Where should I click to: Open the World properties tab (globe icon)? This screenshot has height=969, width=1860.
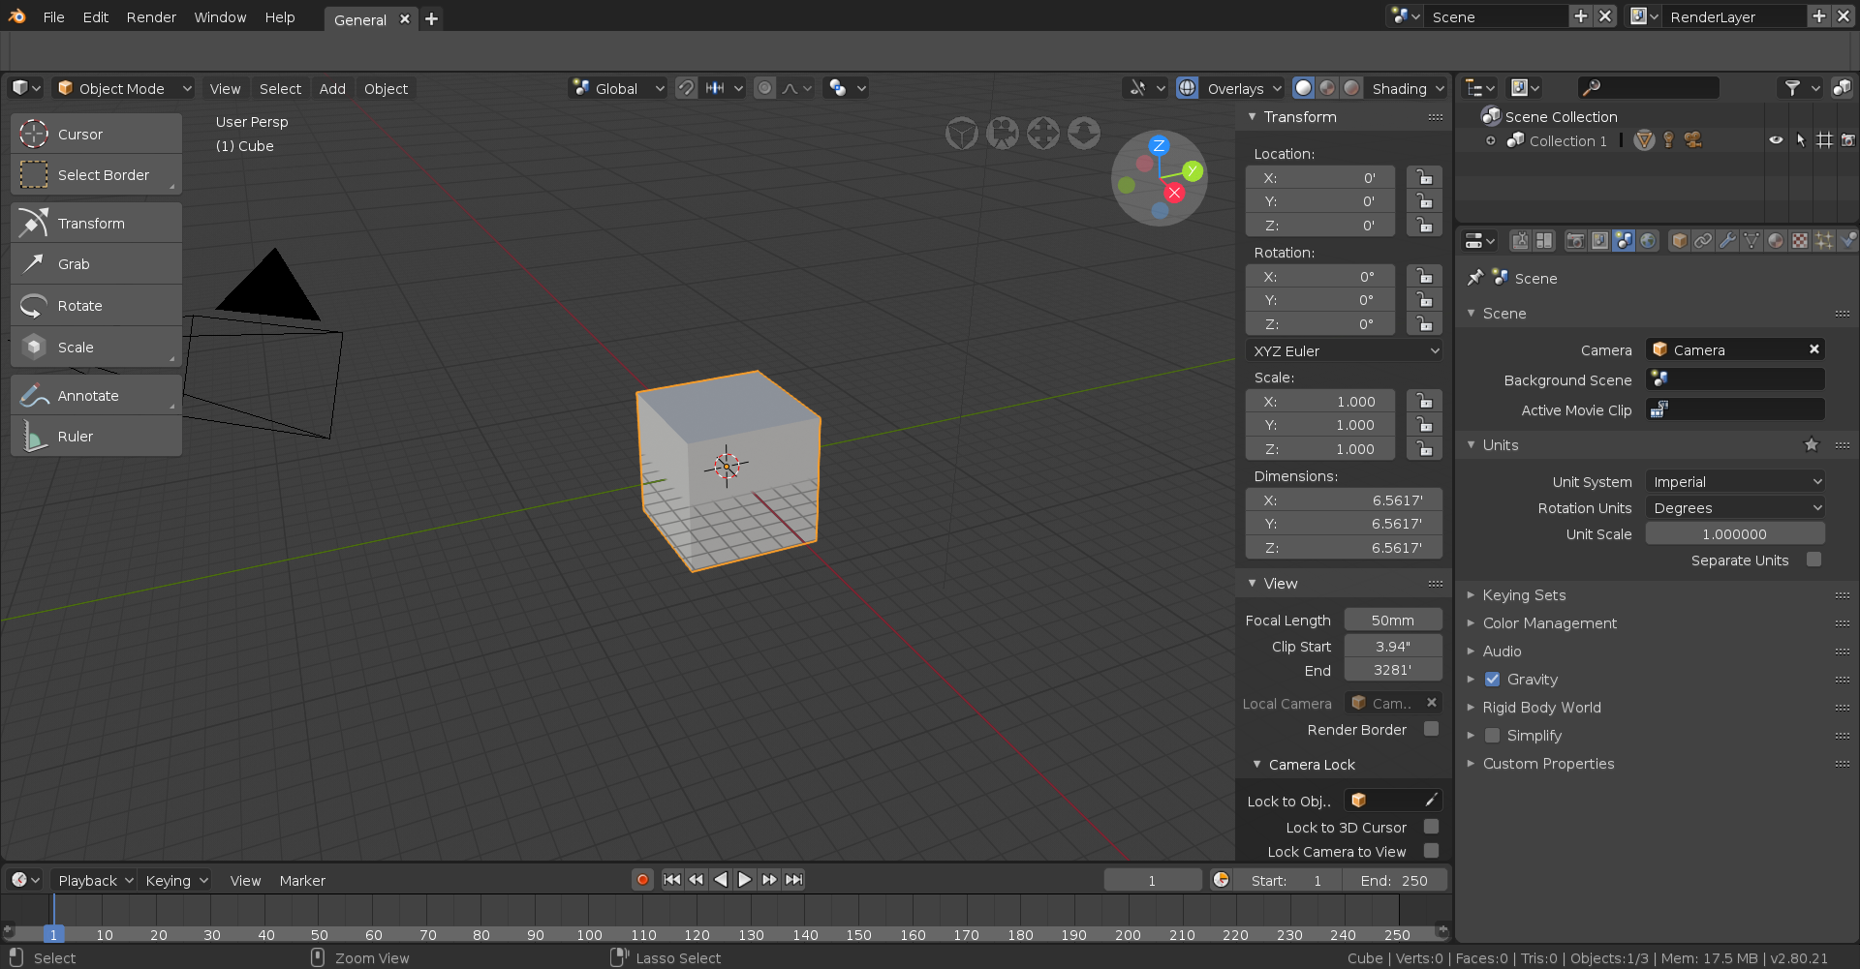pyautogui.click(x=1648, y=241)
